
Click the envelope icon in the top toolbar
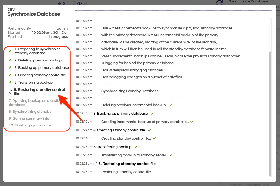pyautogui.click(x=85, y=3)
